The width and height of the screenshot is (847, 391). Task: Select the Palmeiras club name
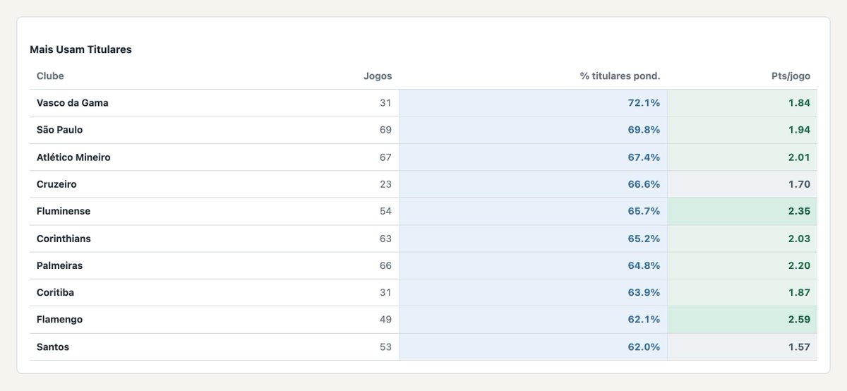59,265
